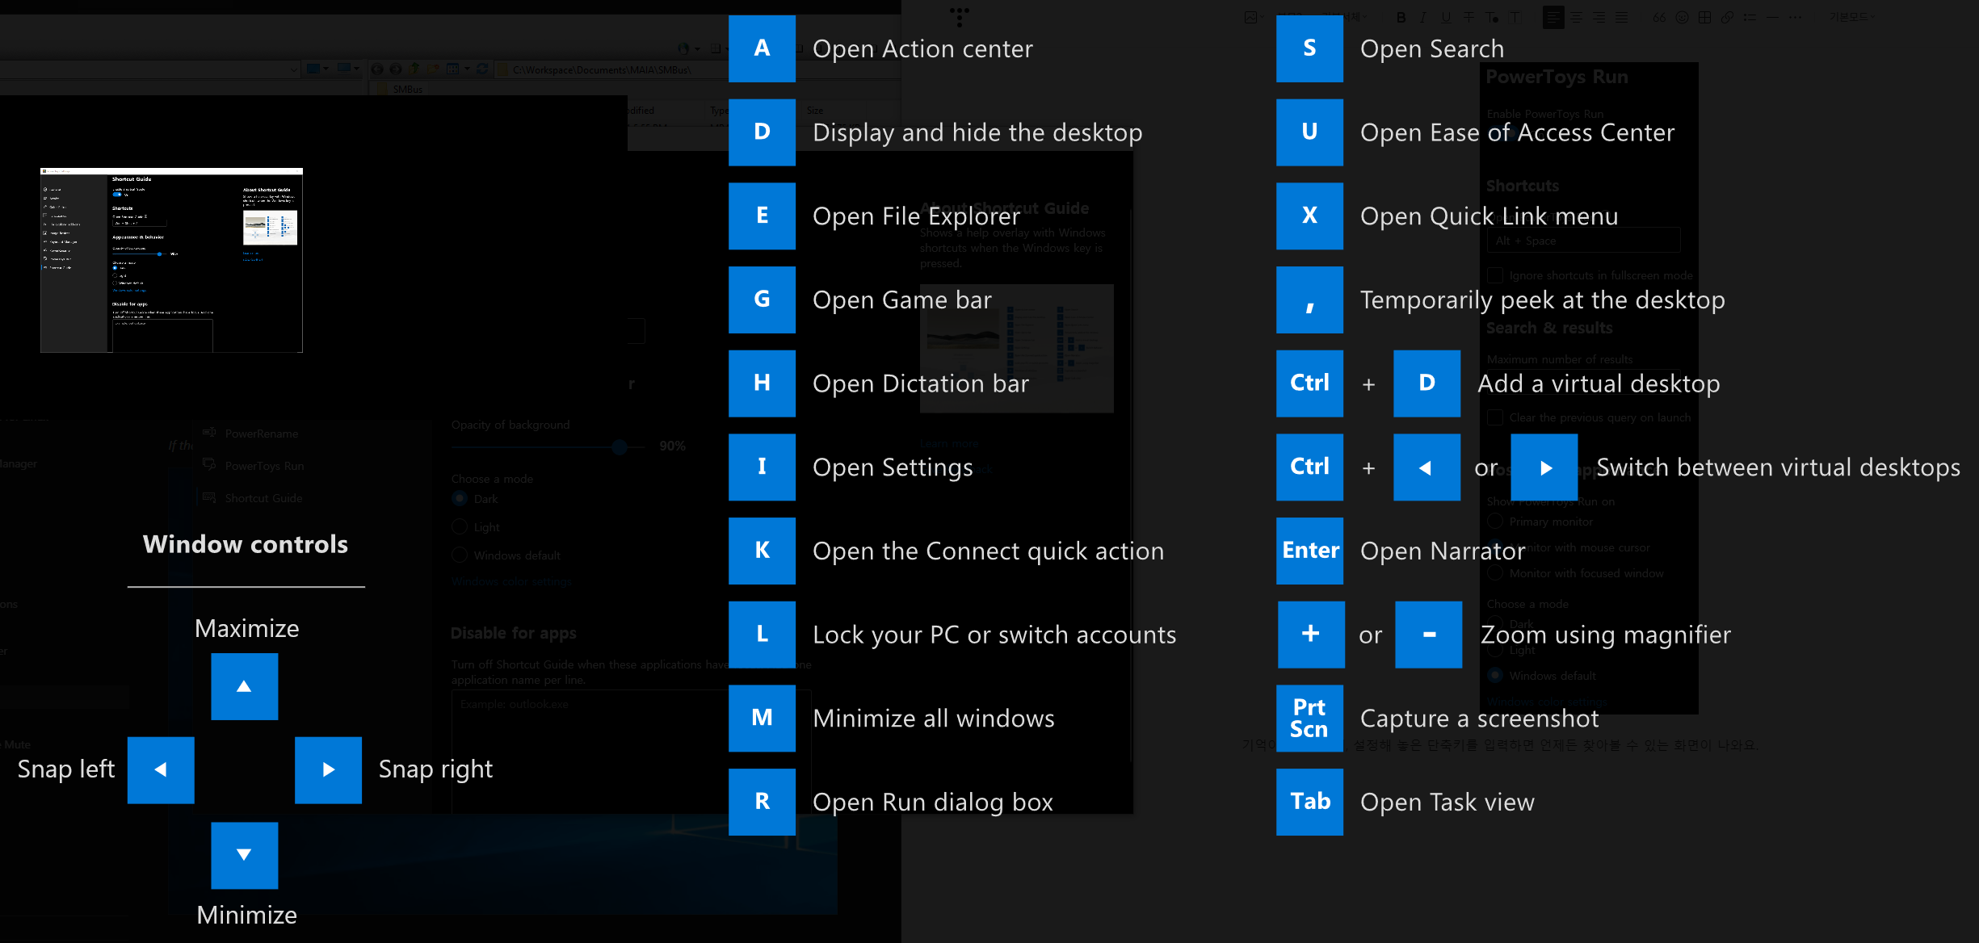Screen dimensions: 1979x943
Task: Open the 기본모드 dropdown in editor toolbar
Action: (x=1852, y=17)
